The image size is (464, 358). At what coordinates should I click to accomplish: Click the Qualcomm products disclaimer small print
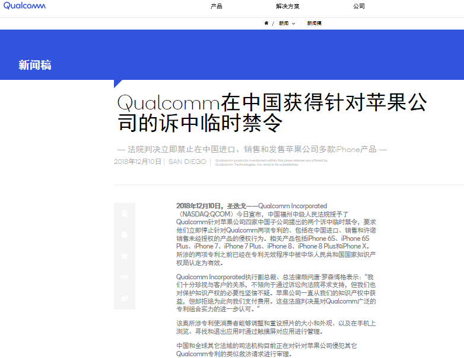[x=271, y=162]
